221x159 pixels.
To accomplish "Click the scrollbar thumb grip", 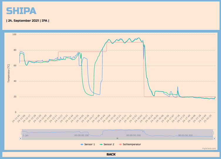I will pos(117,138).
